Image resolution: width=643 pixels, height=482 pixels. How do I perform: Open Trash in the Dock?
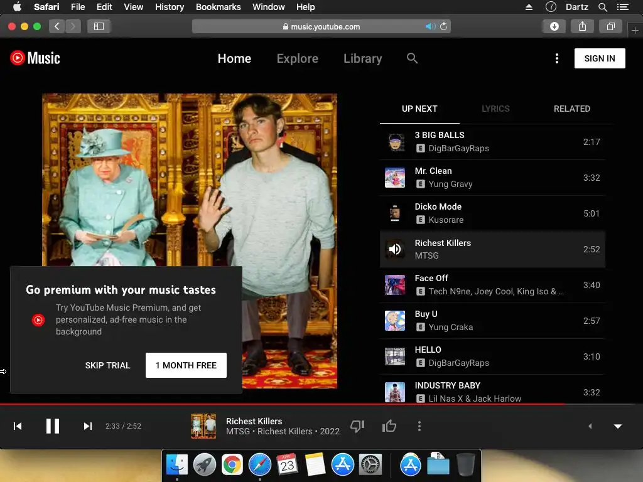tap(465, 464)
